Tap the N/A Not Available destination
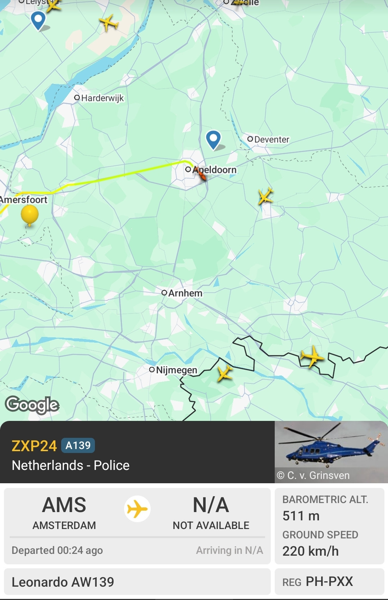The height and width of the screenshot is (600, 388). [211, 512]
